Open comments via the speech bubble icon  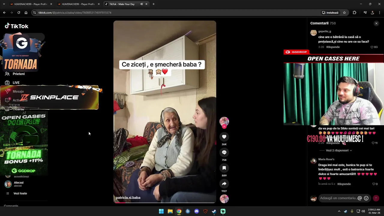point(224,152)
